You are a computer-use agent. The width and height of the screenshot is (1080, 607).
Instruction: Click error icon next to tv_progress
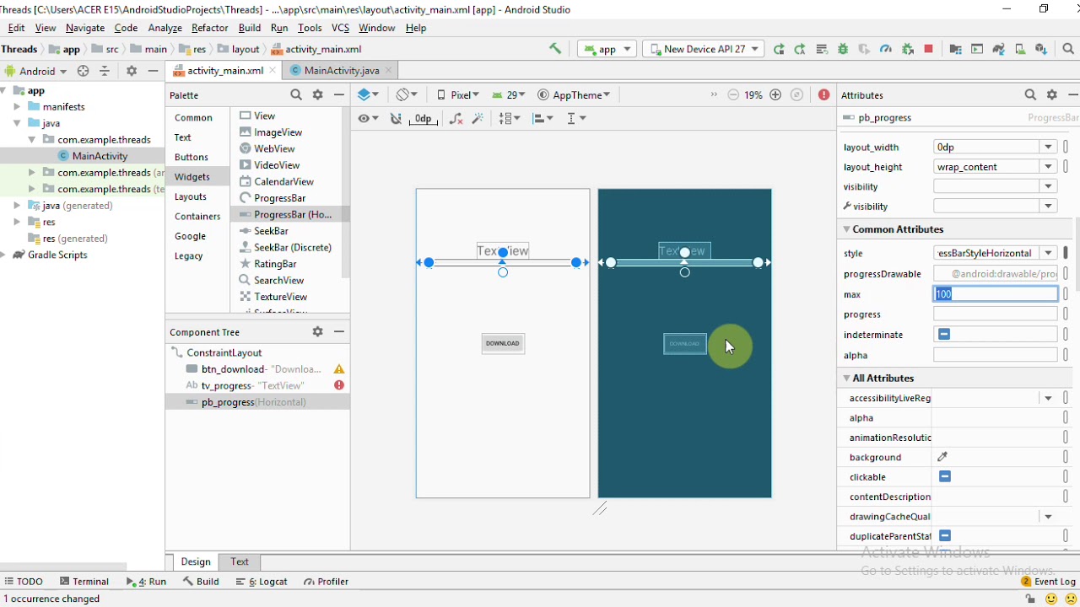click(339, 385)
